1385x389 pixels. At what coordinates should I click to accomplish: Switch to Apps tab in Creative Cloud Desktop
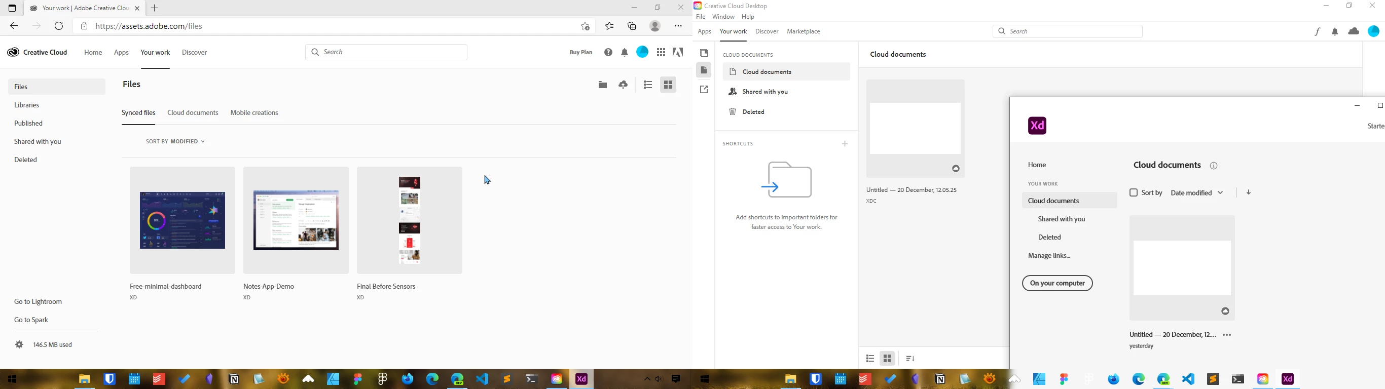point(704,32)
